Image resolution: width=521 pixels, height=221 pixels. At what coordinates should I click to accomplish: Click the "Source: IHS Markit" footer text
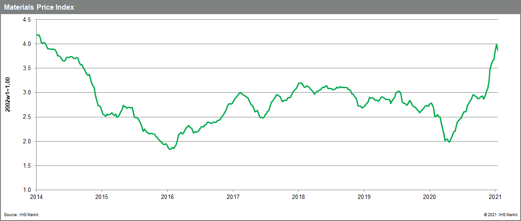[19, 215]
